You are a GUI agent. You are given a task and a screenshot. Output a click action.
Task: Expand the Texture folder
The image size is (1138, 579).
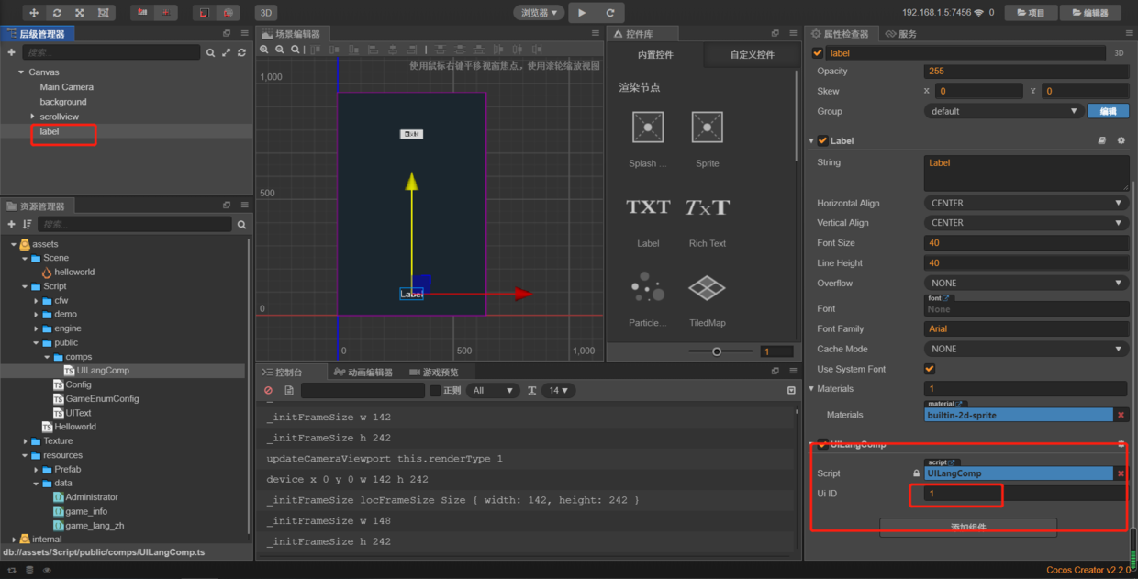click(x=24, y=441)
